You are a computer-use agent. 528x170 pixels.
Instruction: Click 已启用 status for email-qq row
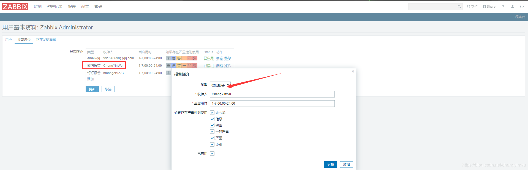click(209, 58)
